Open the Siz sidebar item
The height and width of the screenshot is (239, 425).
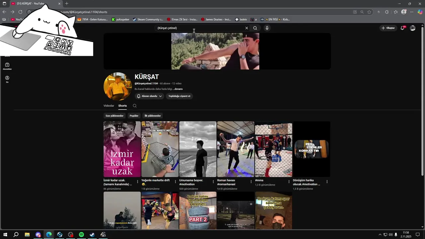coord(7,79)
